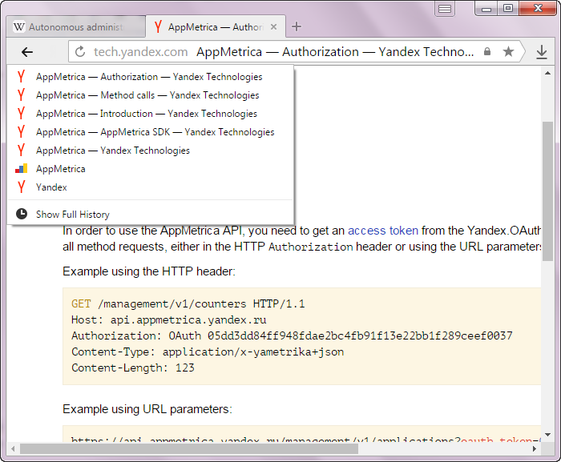Image resolution: width=561 pixels, height=462 pixels.
Task: Open a new tab with plus button
Action: click(x=297, y=26)
